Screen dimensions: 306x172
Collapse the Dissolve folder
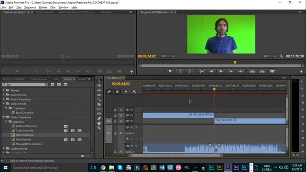[x=6, y=122]
